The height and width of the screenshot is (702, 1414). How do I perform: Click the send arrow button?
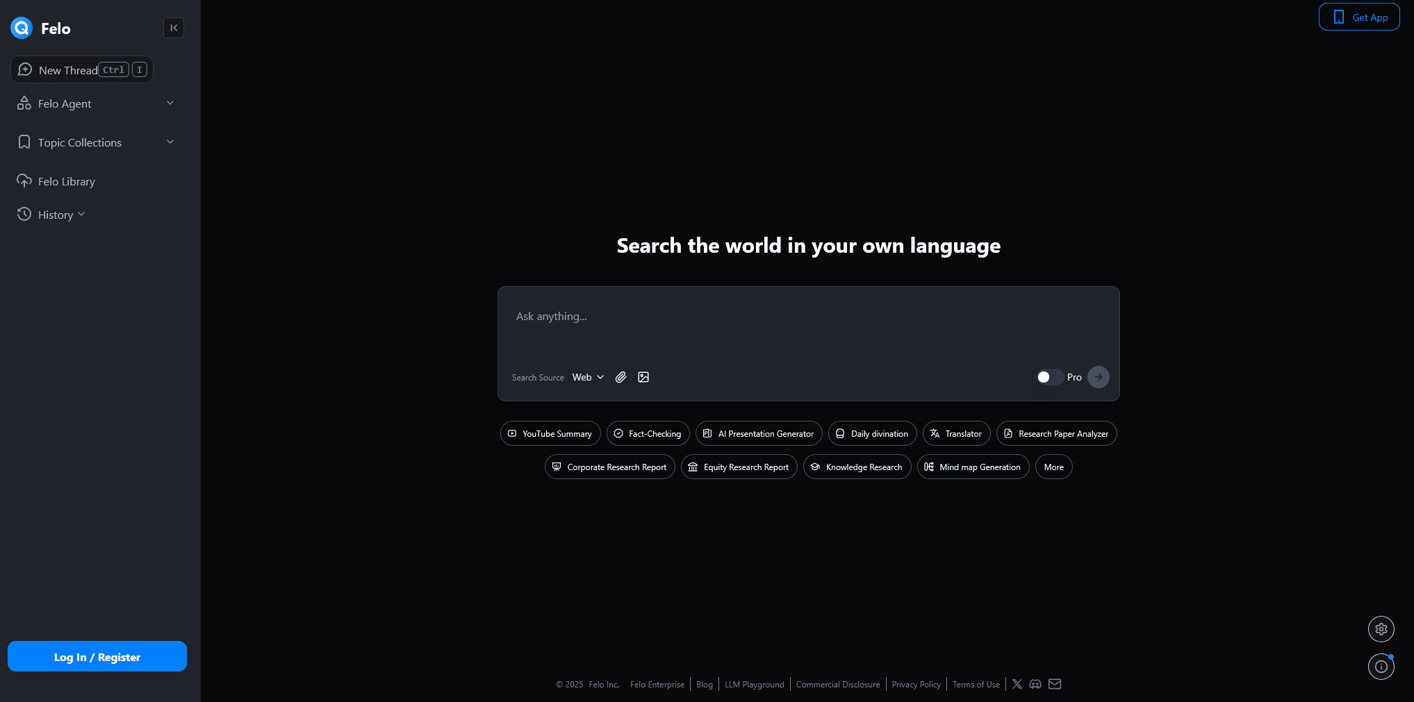(1099, 377)
